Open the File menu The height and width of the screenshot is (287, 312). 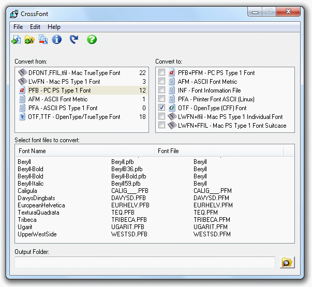click(x=18, y=27)
